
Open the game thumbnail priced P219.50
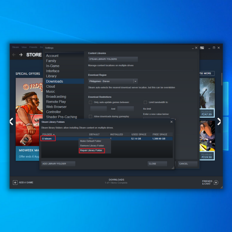tap(207, 141)
